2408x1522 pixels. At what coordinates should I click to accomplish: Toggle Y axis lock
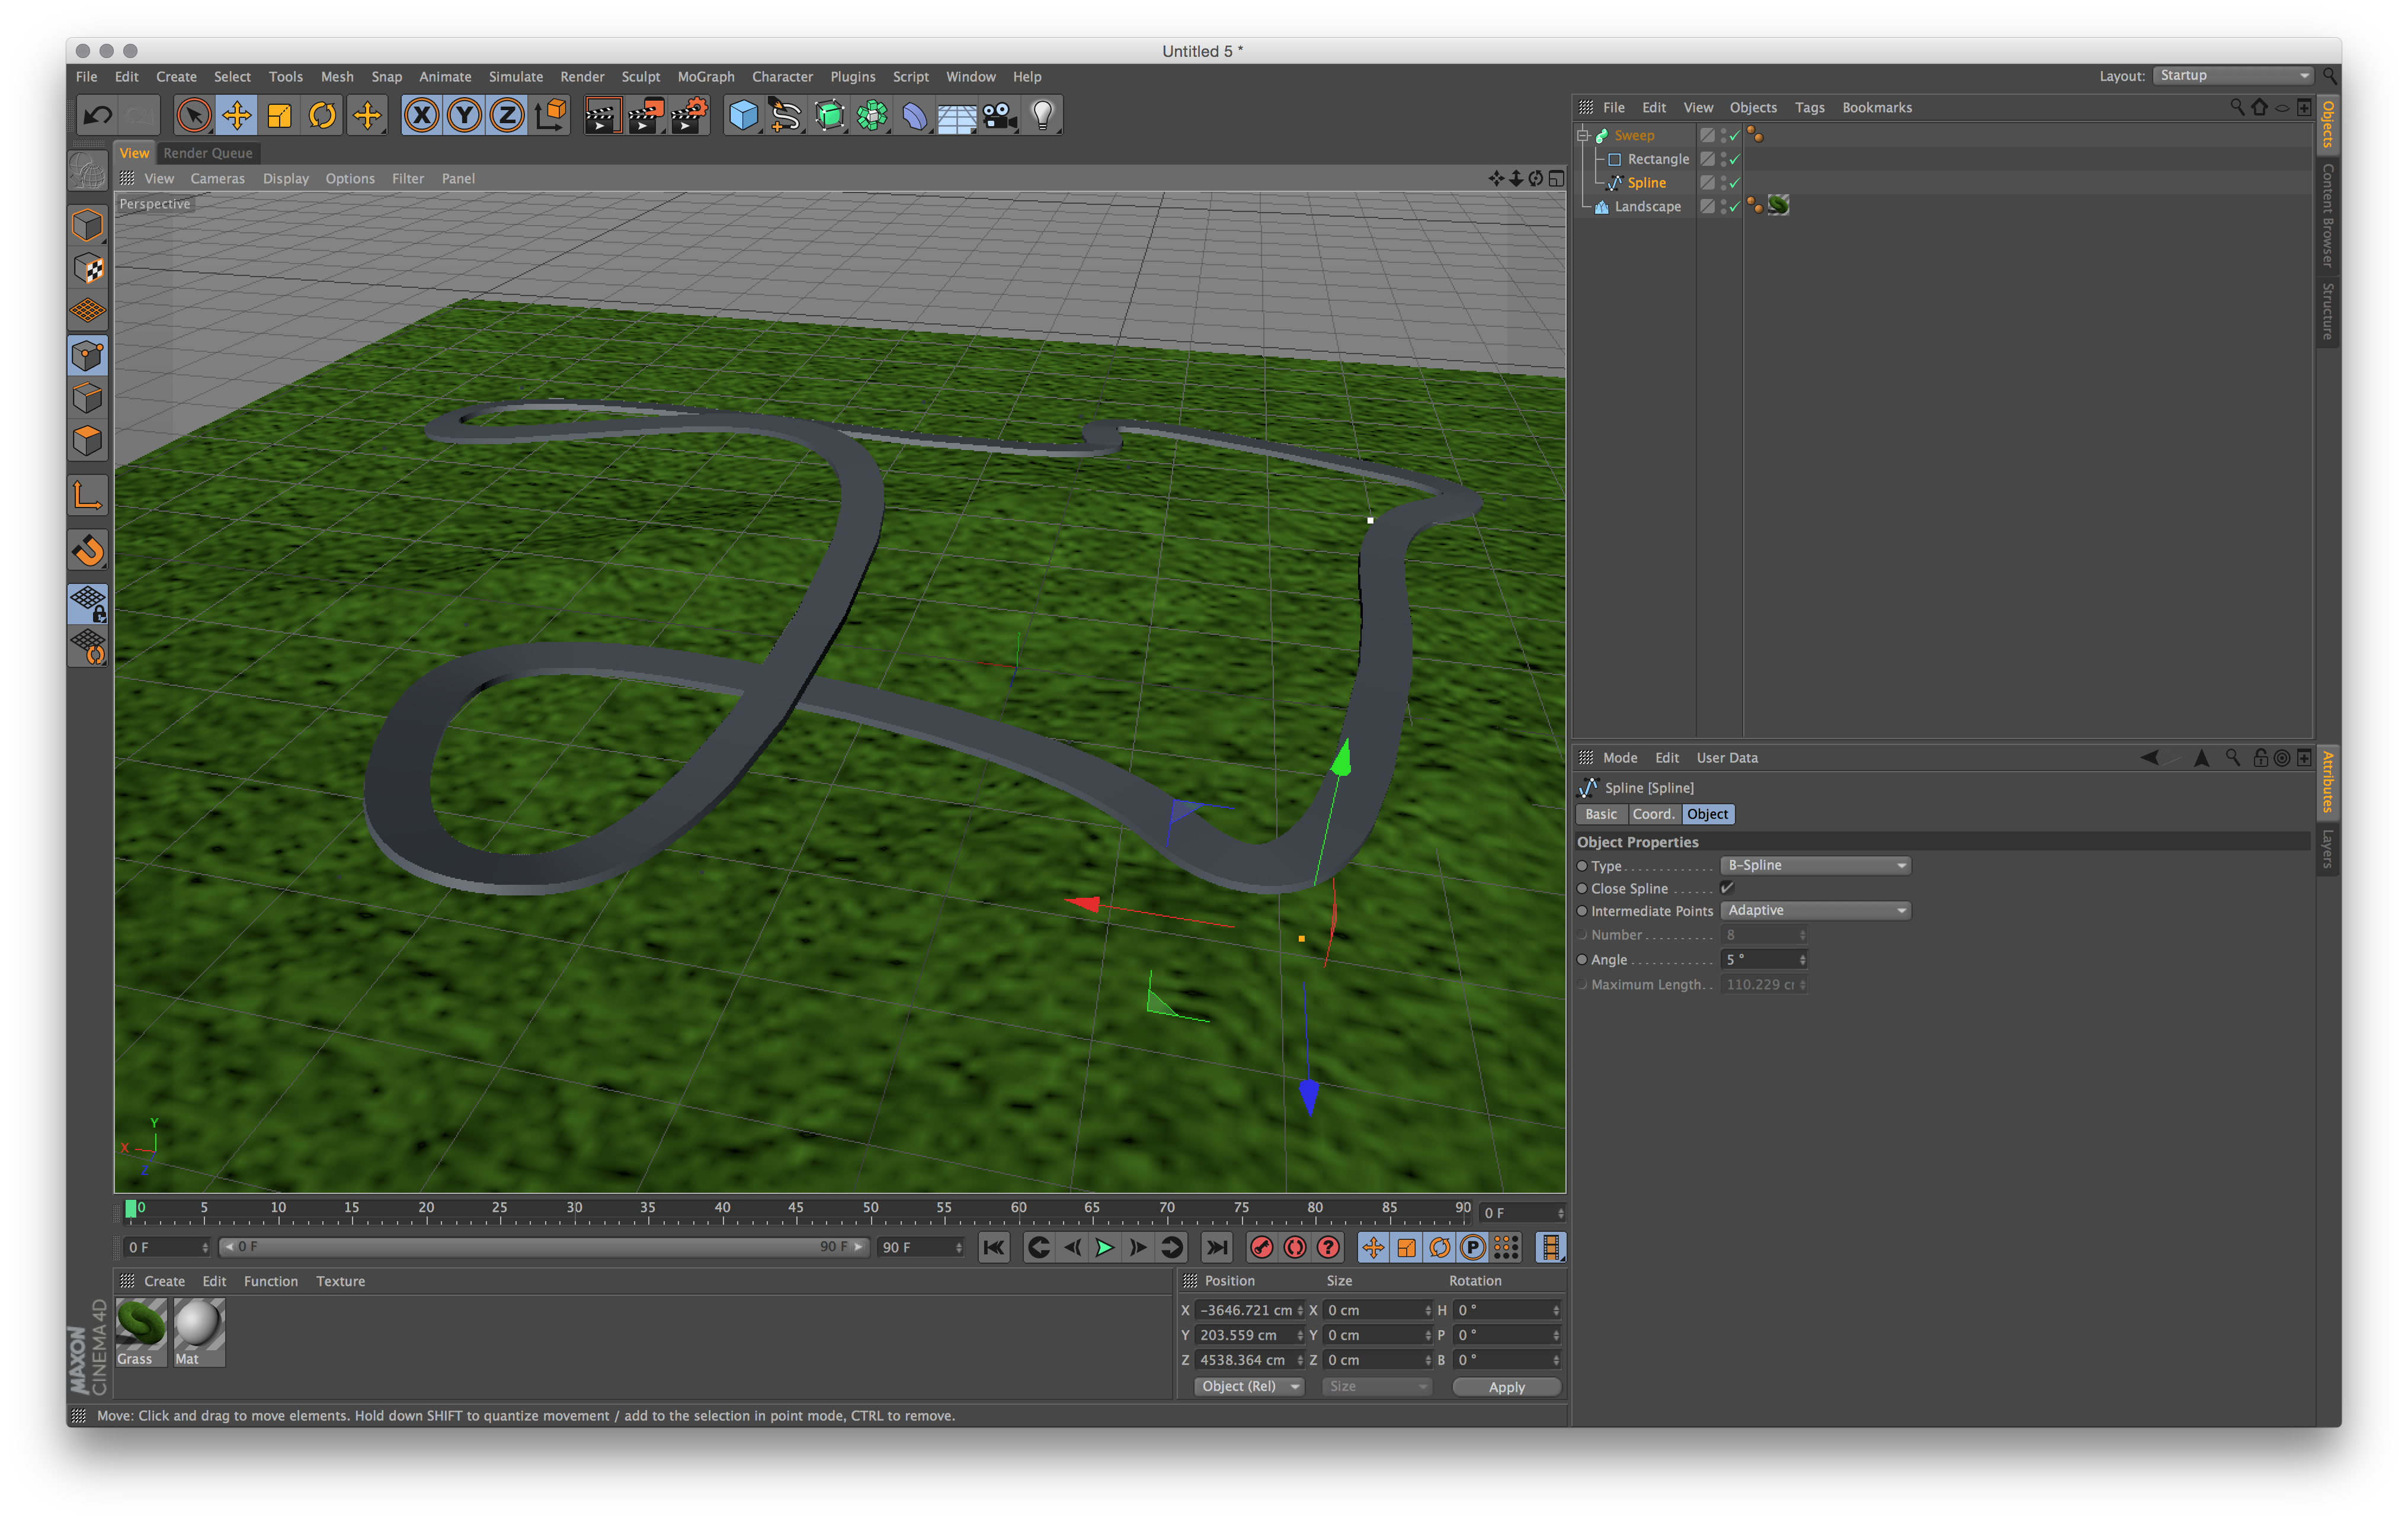pyautogui.click(x=465, y=116)
